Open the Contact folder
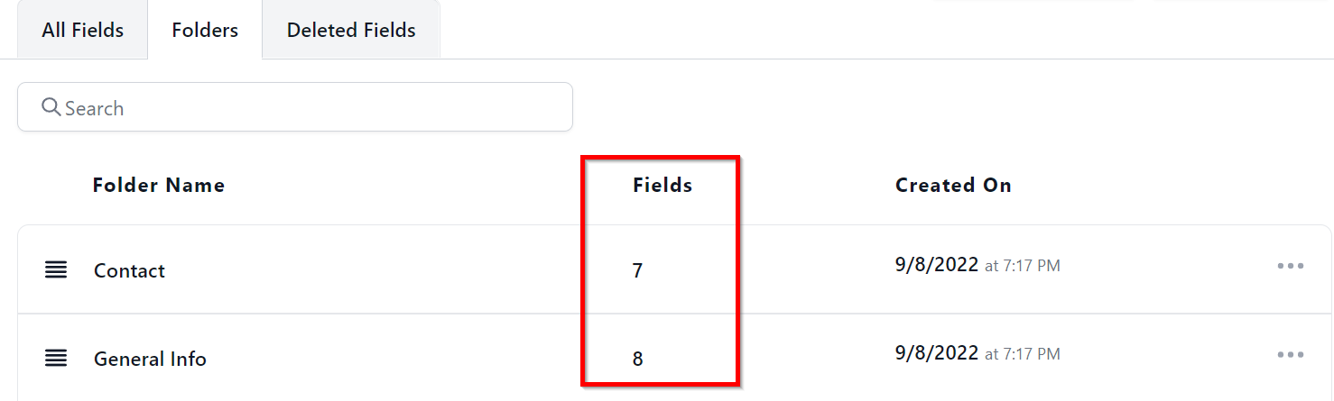Viewport: 1334px width, 401px height. pos(129,270)
